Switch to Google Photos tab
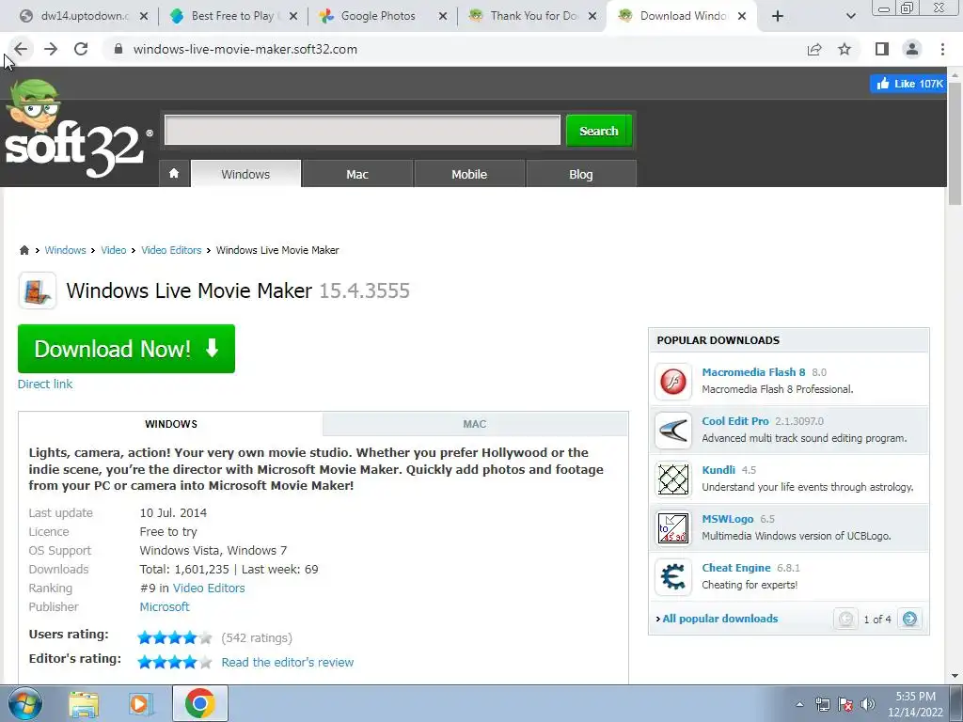963x722 pixels. (x=378, y=17)
